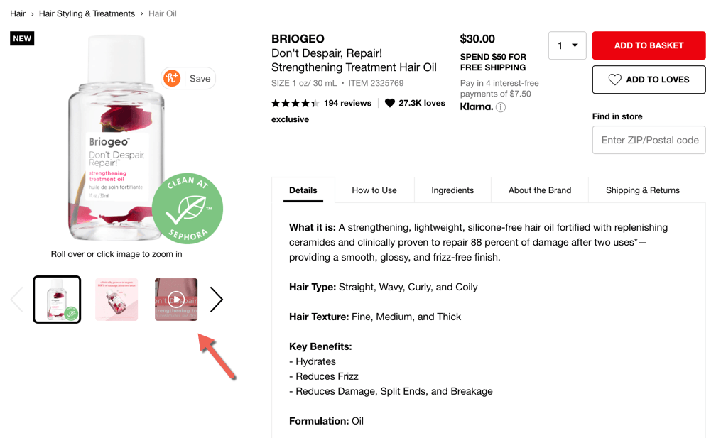The image size is (716, 438).
Task: Open the Klarna info icon
Action: pyautogui.click(x=501, y=108)
